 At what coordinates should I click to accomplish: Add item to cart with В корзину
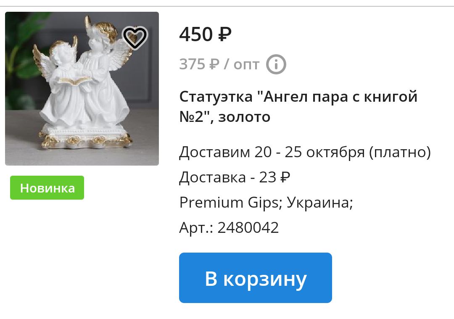pos(256,278)
